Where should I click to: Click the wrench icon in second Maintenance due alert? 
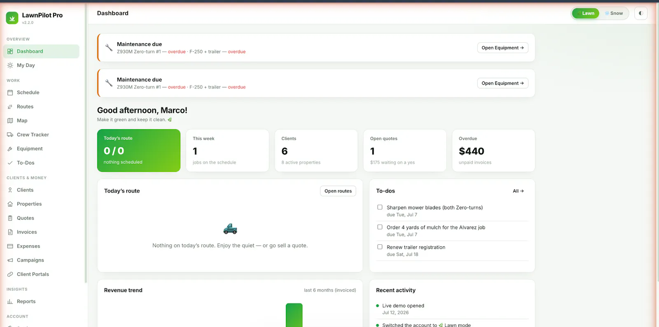click(x=109, y=83)
